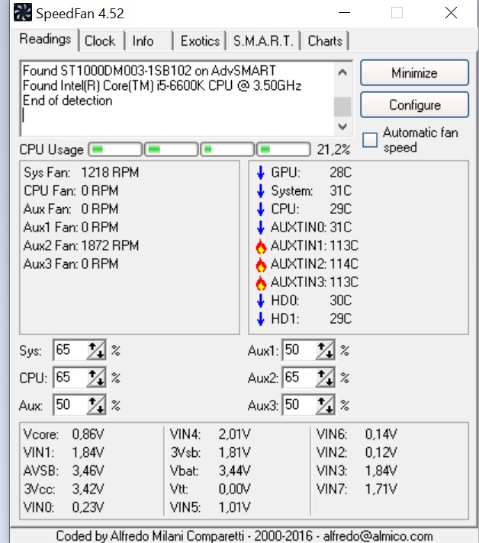Click the 'Vbat: 3,44V' voltage reading
This screenshot has width=479, height=543.
click(x=210, y=471)
